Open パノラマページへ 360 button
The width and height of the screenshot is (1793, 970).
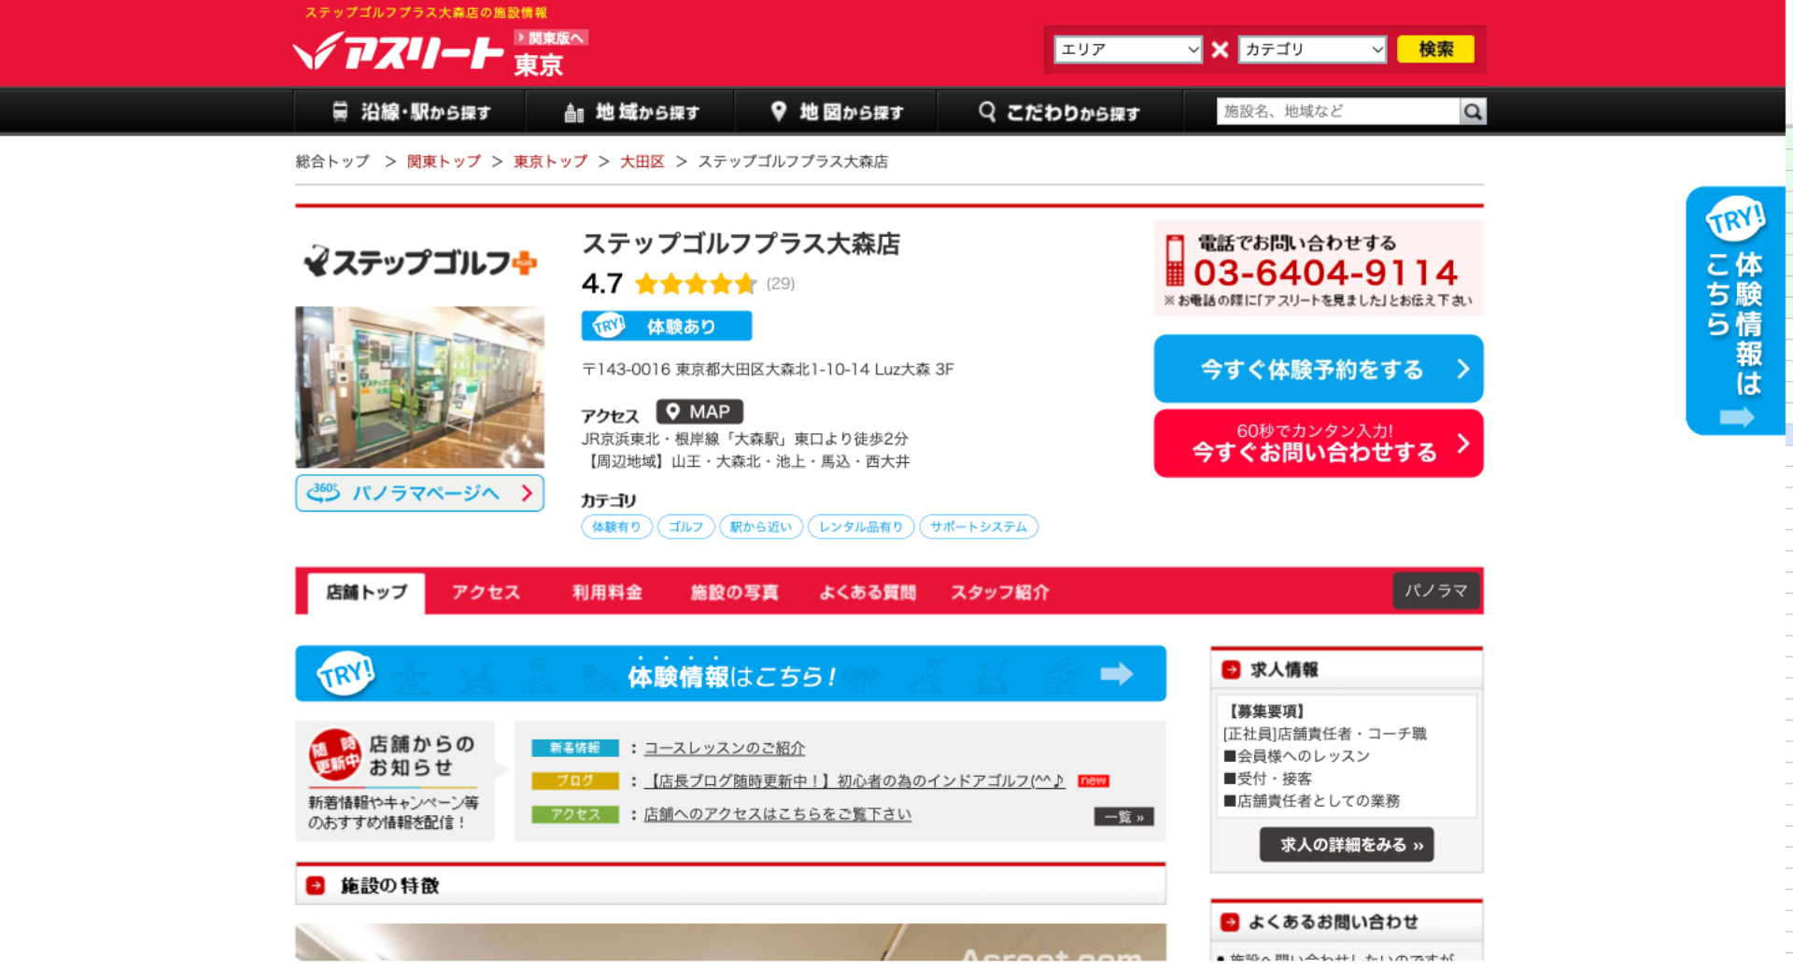420,493
